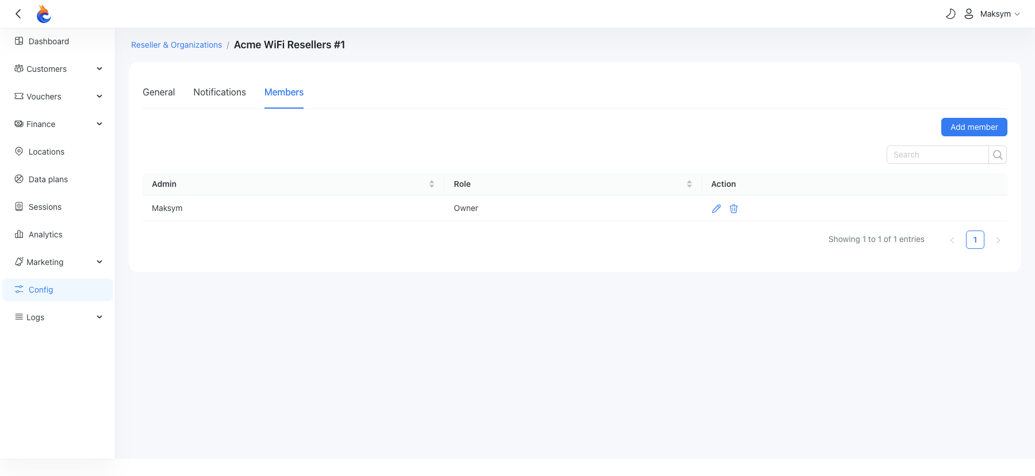Screen dimensions: 1035x476
Task: Toggle dark mode moon icon
Action: point(950,14)
